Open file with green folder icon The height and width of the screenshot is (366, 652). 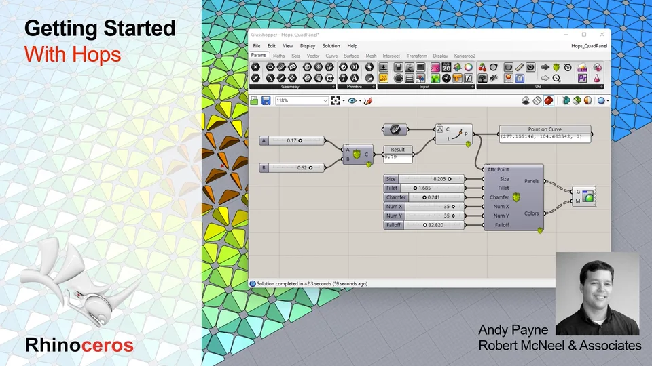pos(254,100)
